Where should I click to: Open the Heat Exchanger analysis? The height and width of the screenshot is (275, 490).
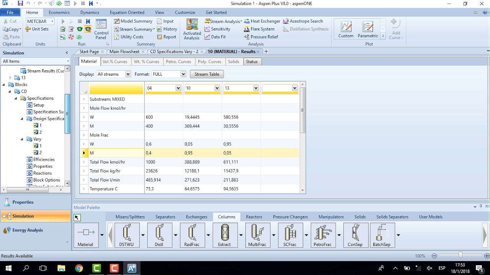click(x=262, y=21)
